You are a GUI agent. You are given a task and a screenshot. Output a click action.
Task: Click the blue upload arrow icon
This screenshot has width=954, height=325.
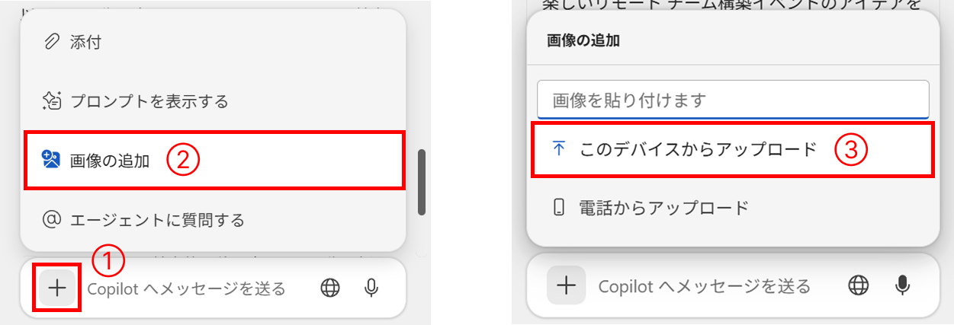(x=558, y=148)
